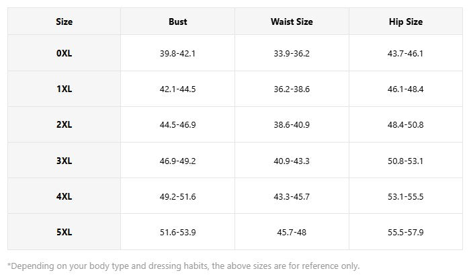Click the reference-only disclaimer footnote text
Viewport: 469px width, 277px height.
(x=183, y=266)
